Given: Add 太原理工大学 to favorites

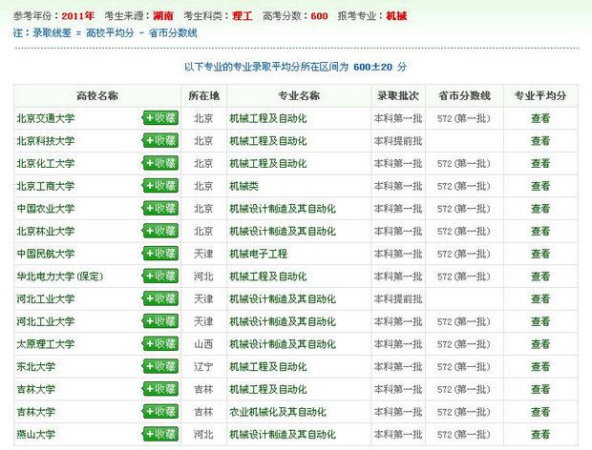Looking at the screenshot, I should coord(160,344).
